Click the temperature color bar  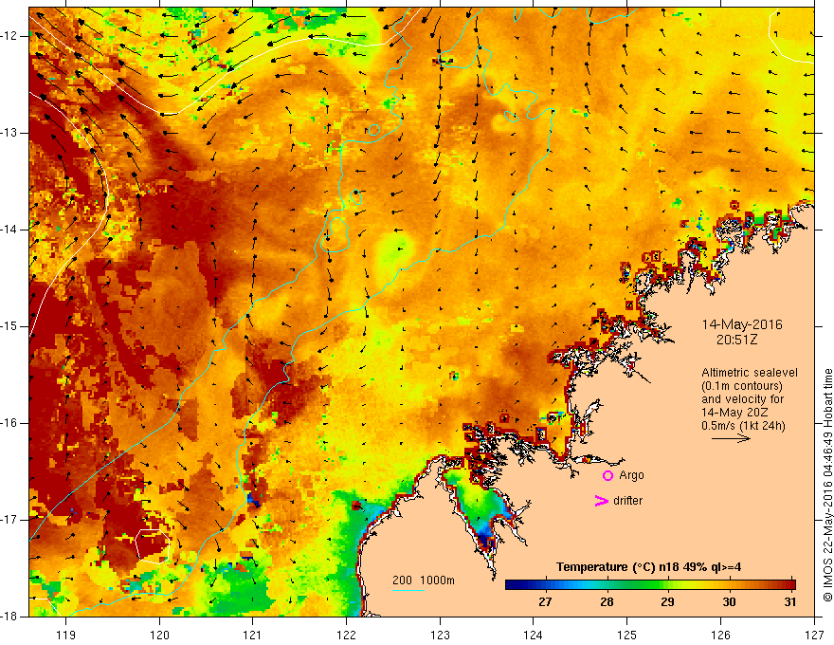[650, 585]
